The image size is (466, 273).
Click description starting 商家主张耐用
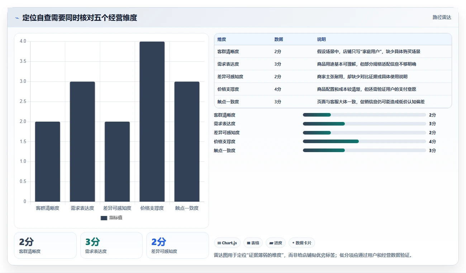pyautogui.click(x=362, y=77)
